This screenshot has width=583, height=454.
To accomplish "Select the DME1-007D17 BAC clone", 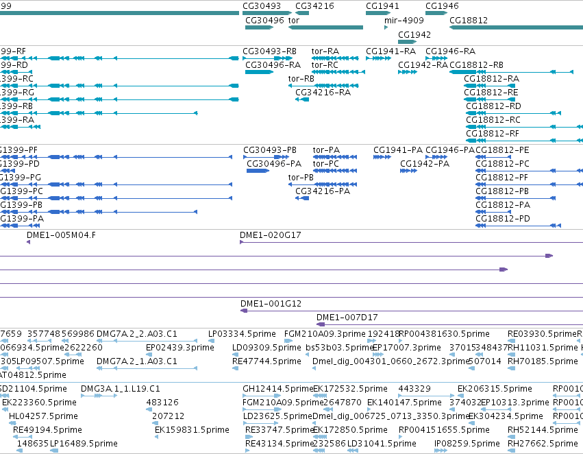I will click(449, 324).
